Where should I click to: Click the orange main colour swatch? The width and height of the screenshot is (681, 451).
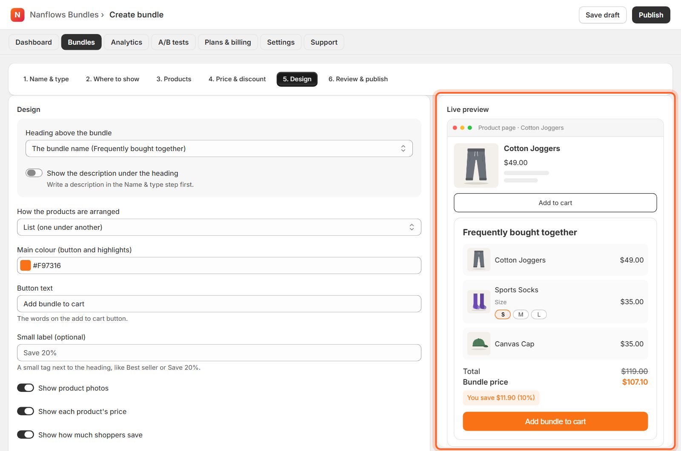tap(26, 265)
